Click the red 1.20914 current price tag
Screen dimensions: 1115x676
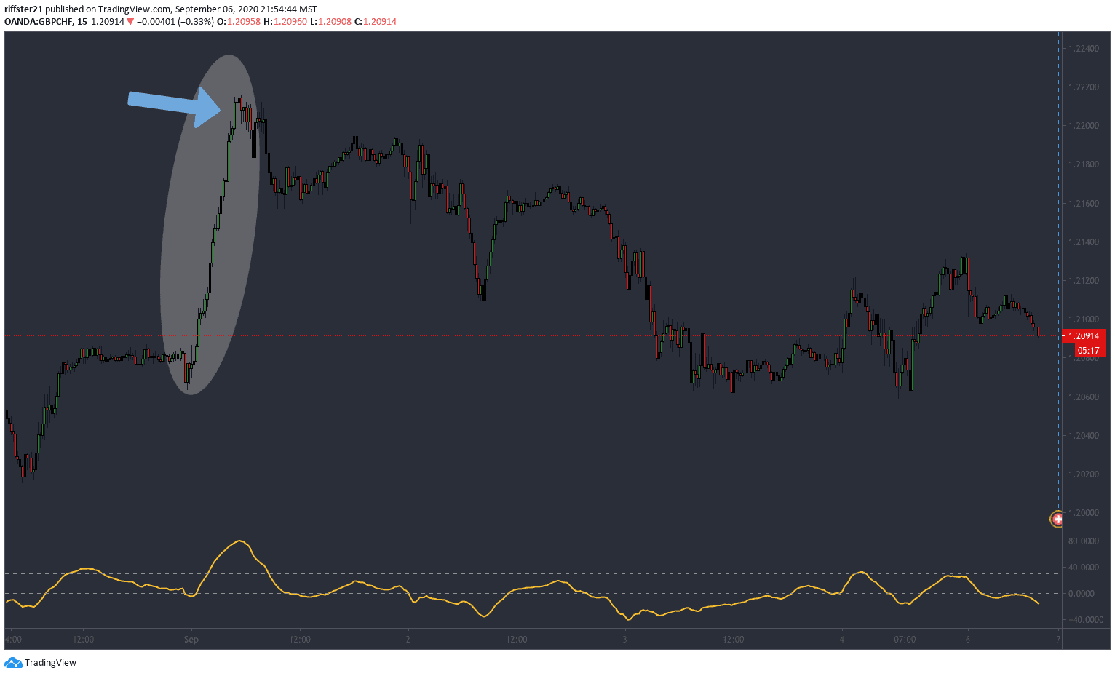[x=1084, y=336]
